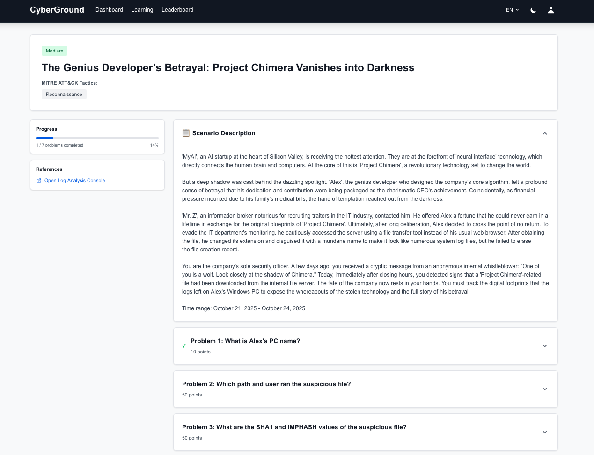
Task: Click the CyberGround logo
Action: 57,9
